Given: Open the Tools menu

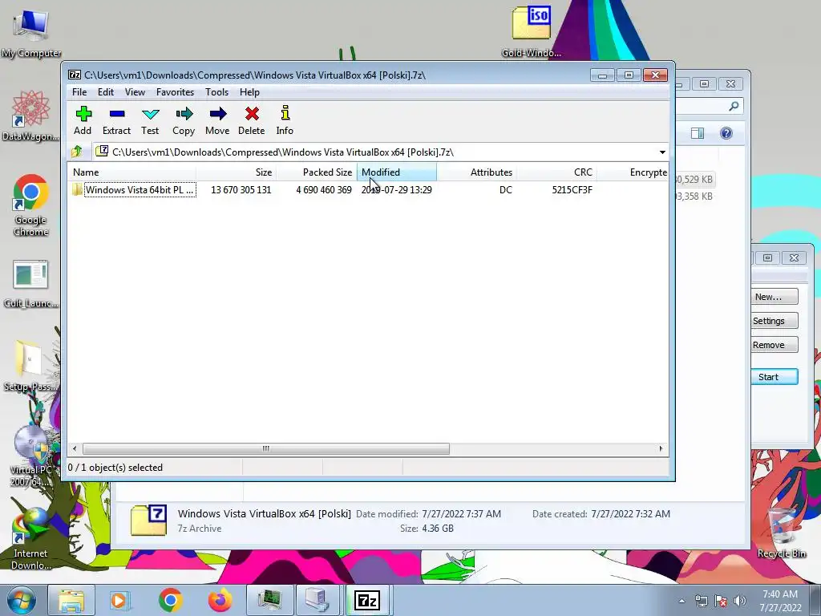Looking at the screenshot, I should click(x=216, y=92).
